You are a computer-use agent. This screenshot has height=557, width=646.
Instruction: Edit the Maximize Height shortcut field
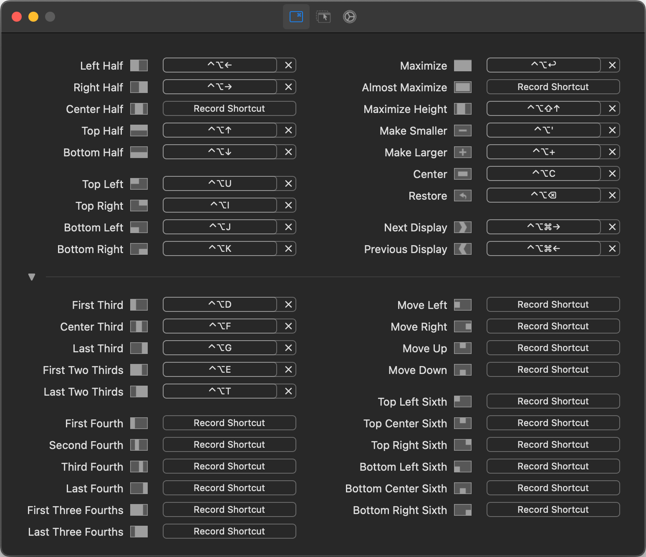544,108
